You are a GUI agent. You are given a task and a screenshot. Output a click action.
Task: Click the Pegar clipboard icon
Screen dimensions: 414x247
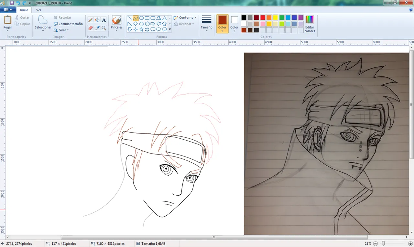point(8,20)
